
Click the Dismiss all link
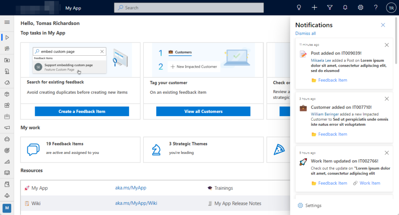[x=305, y=33]
